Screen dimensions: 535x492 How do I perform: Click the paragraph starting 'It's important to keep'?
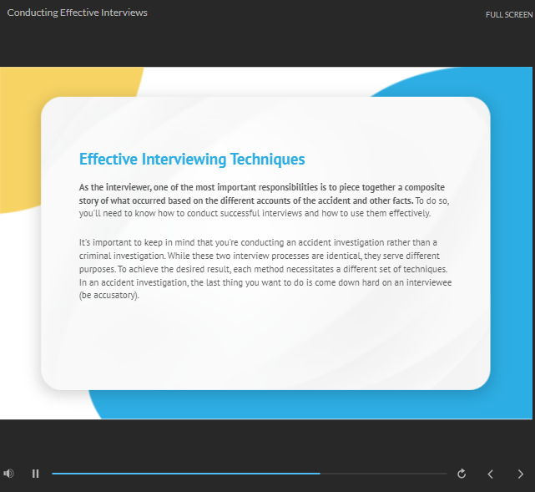point(265,269)
